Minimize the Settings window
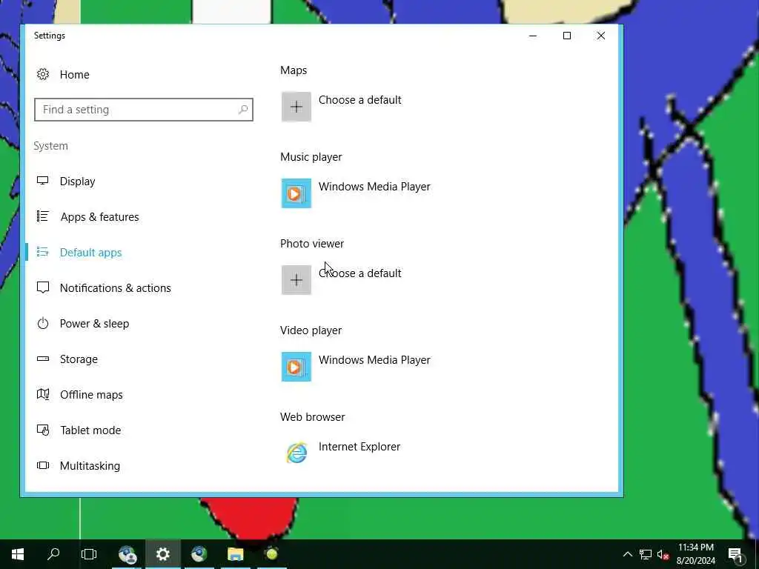This screenshot has height=569, width=759. tap(533, 36)
